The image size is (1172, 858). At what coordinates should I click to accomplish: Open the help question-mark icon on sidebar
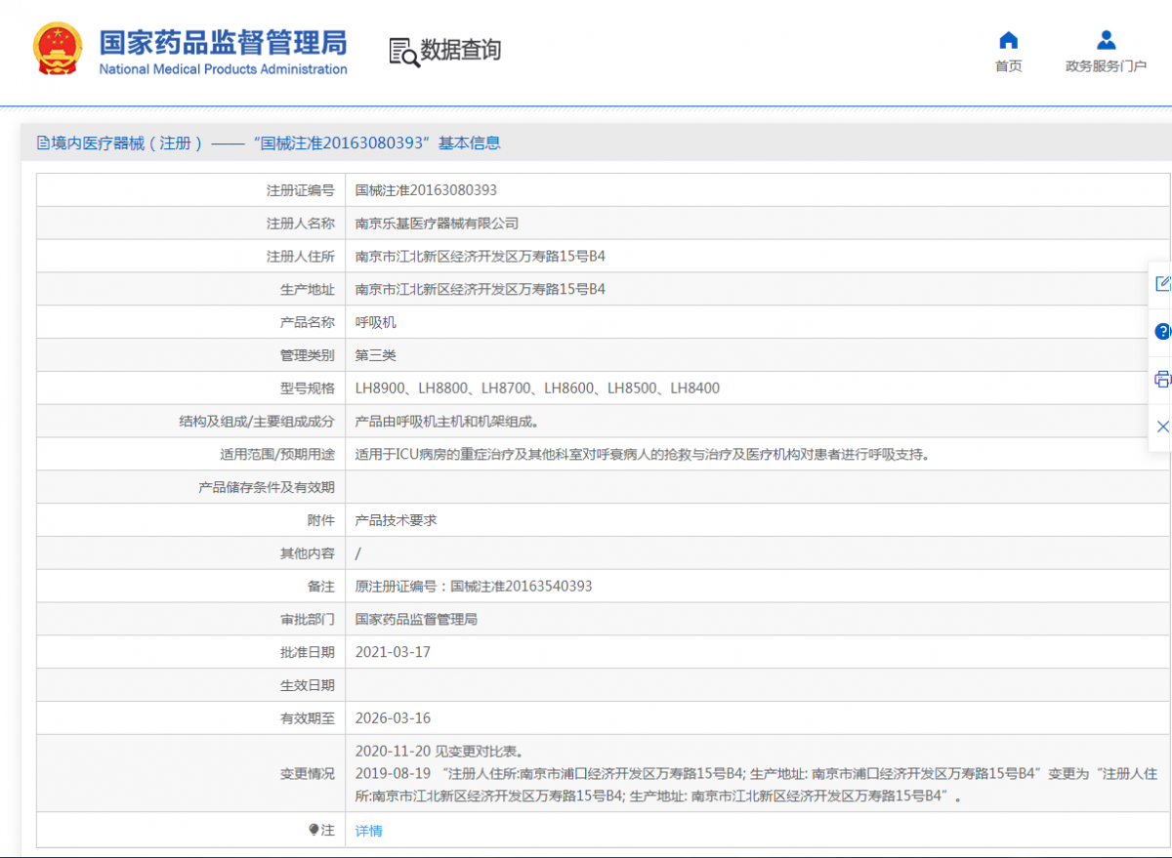click(1162, 332)
